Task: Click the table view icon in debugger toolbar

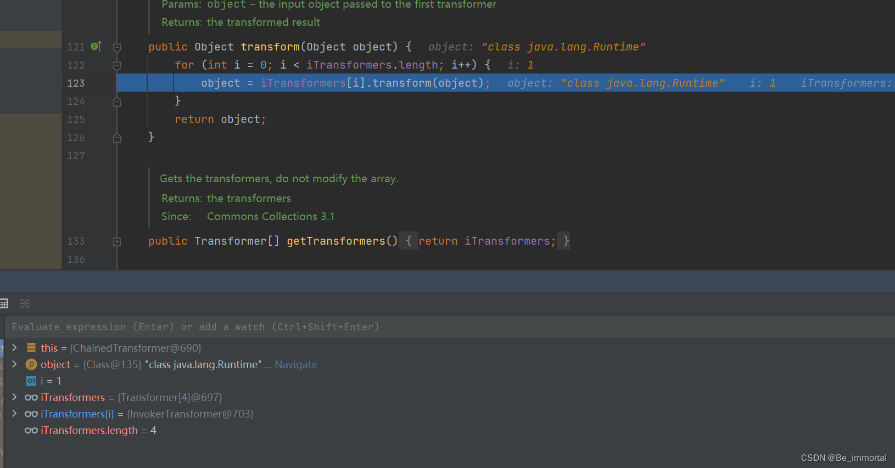Action: (4, 303)
